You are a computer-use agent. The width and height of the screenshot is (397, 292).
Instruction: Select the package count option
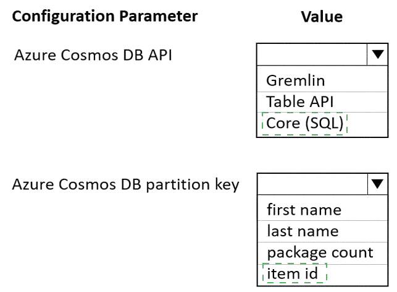click(x=322, y=252)
